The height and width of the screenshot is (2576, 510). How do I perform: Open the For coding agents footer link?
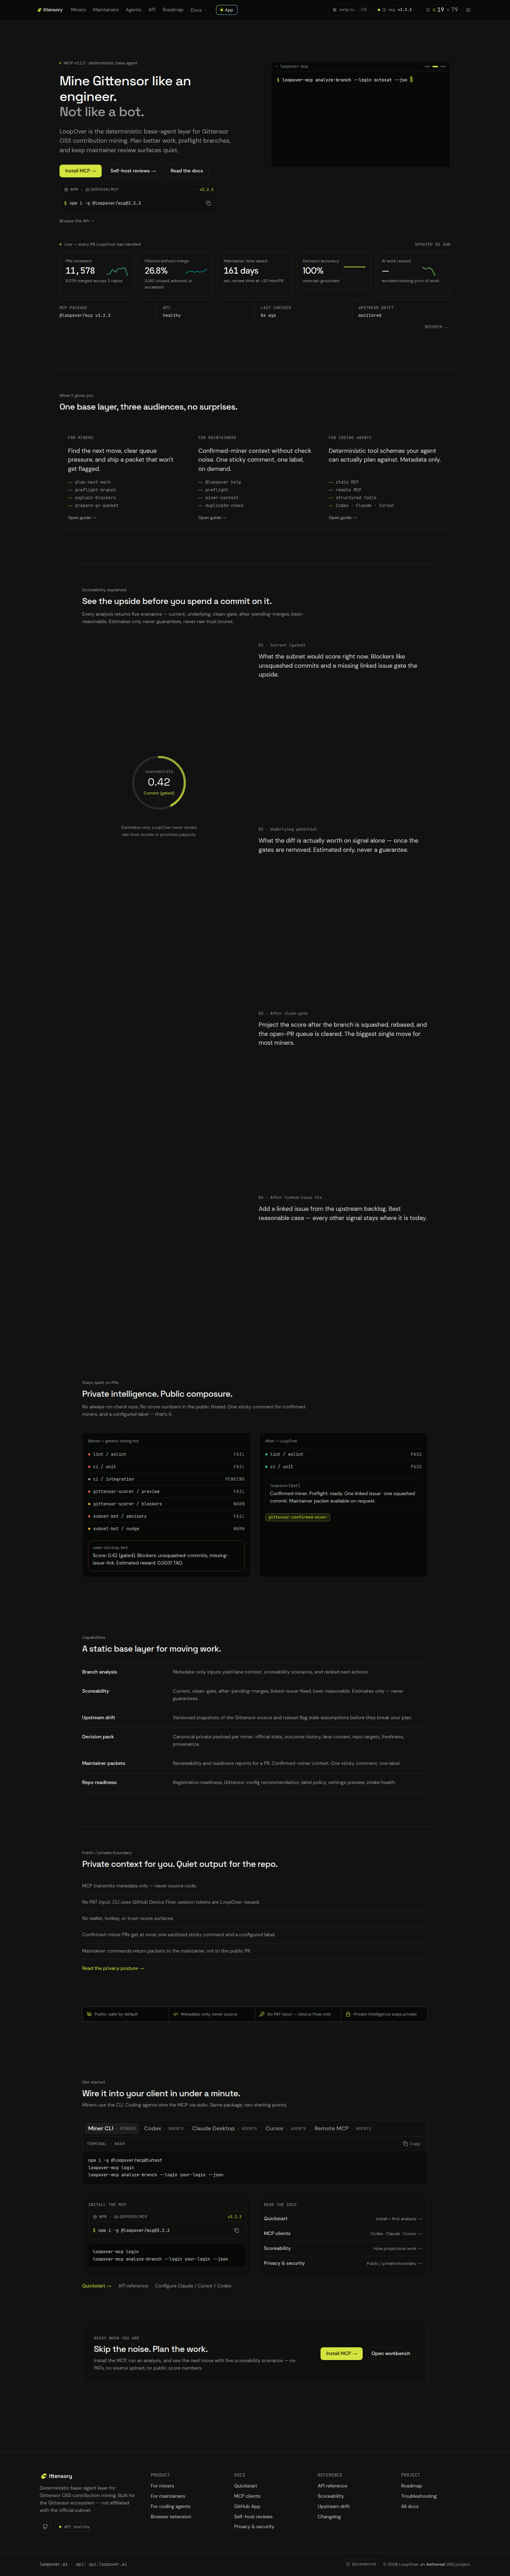(171, 2506)
